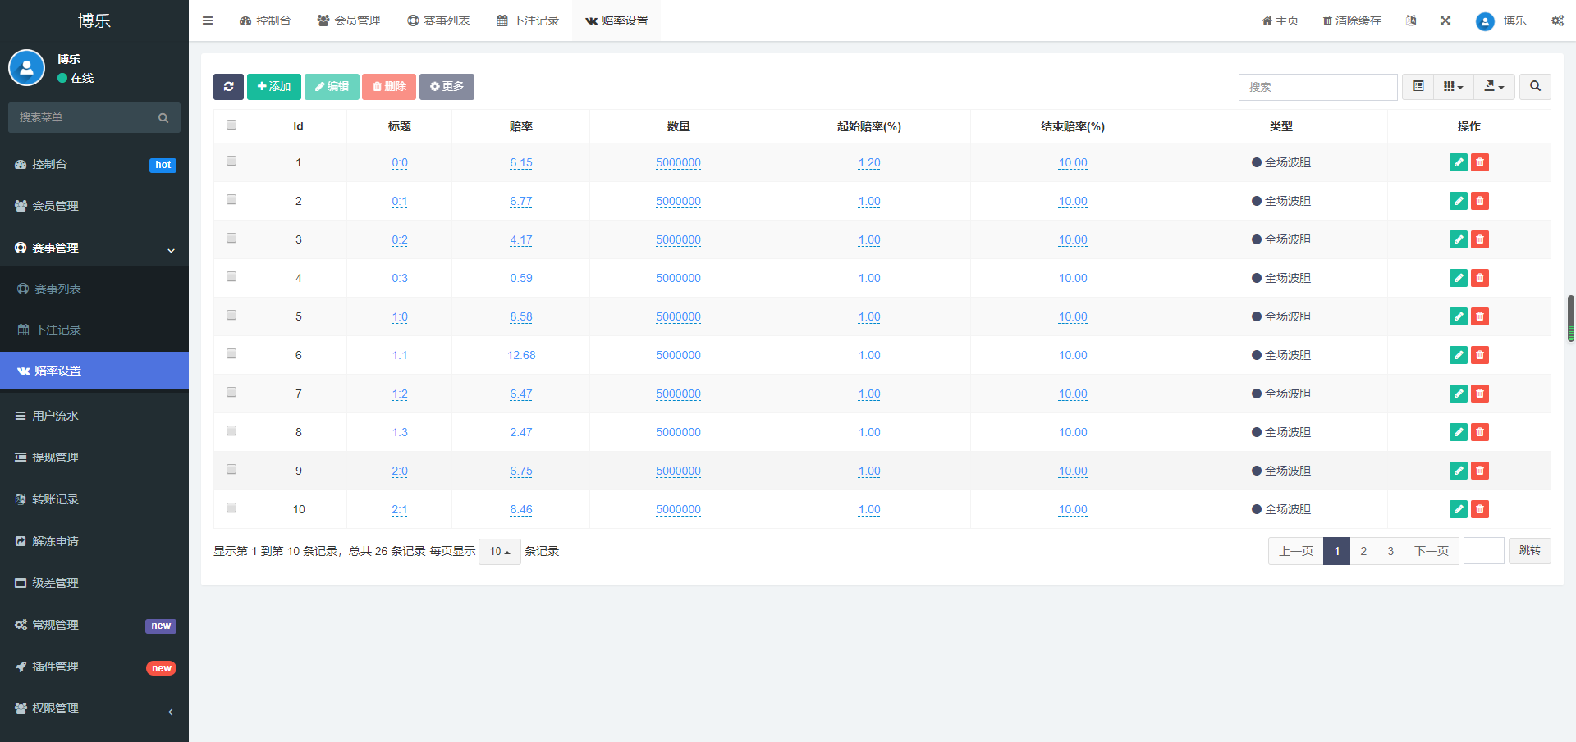Open 用户流水 in the sidebar
The width and height of the screenshot is (1576, 742).
coord(94,416)
